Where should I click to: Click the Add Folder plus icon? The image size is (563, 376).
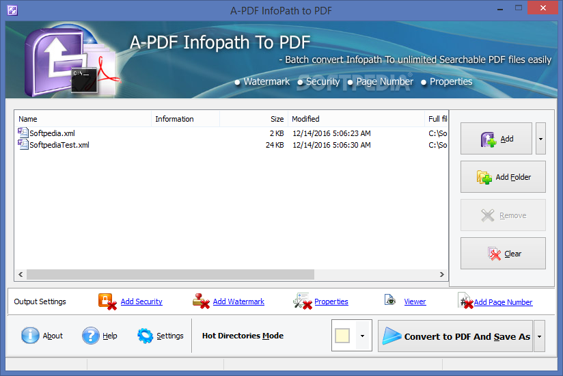(x=484, y=178)
